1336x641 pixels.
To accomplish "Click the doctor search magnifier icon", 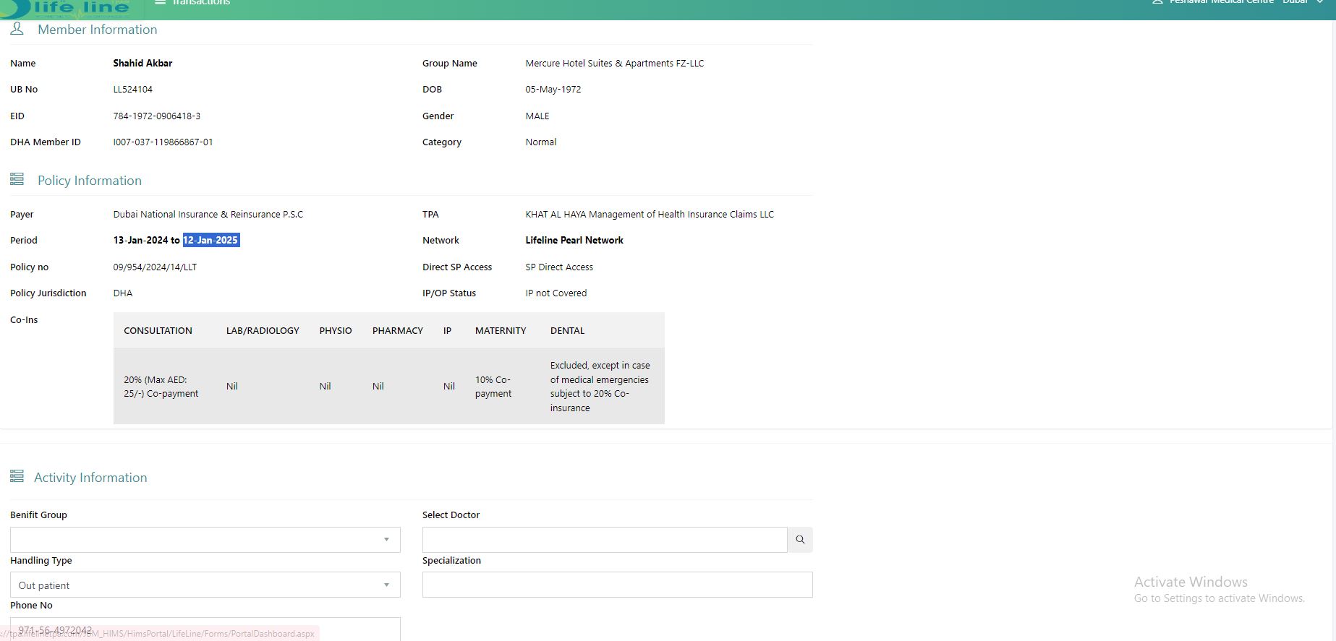I will (x=800, y=540).
